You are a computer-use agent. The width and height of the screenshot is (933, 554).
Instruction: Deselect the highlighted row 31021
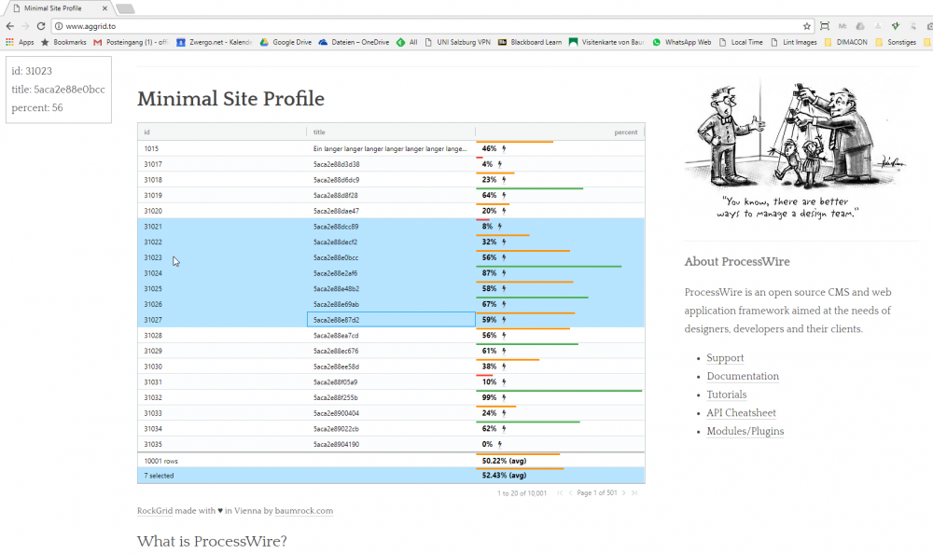[x=280, y=226]
